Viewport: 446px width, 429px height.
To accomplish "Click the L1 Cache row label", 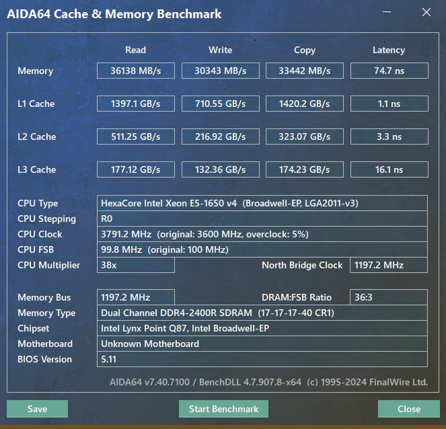I will (36, 104).
